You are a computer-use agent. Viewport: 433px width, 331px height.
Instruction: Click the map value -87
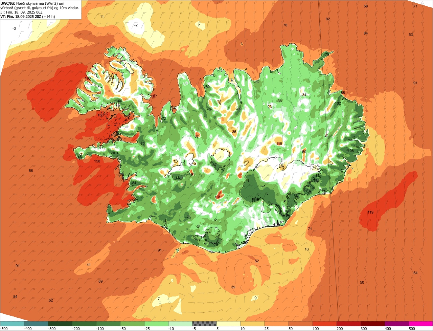pos(214,165)
